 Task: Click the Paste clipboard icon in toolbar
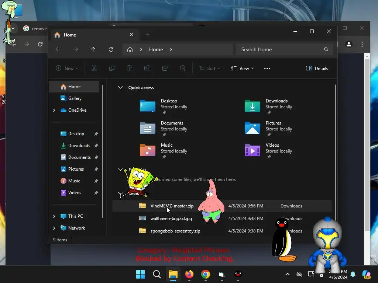click(x=130, y=68)
